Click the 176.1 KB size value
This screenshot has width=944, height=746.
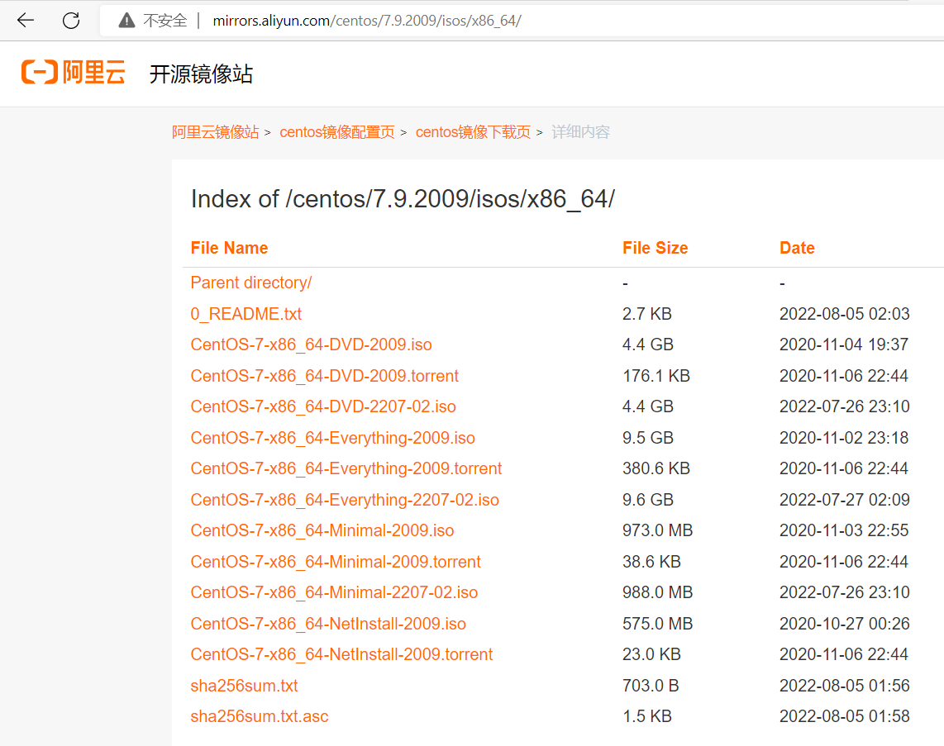point(656,376)
